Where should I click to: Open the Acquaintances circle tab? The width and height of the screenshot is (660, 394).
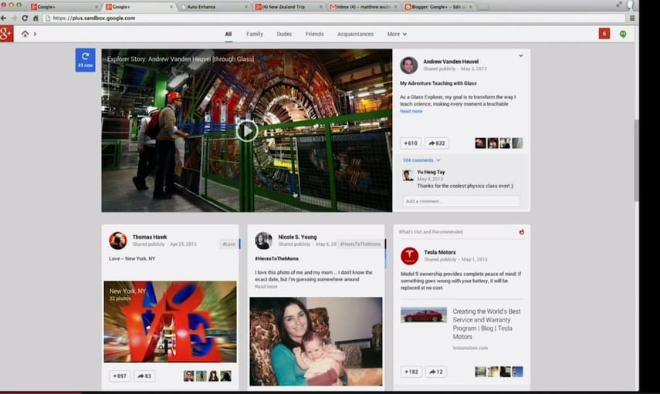[x=355, y=34]
